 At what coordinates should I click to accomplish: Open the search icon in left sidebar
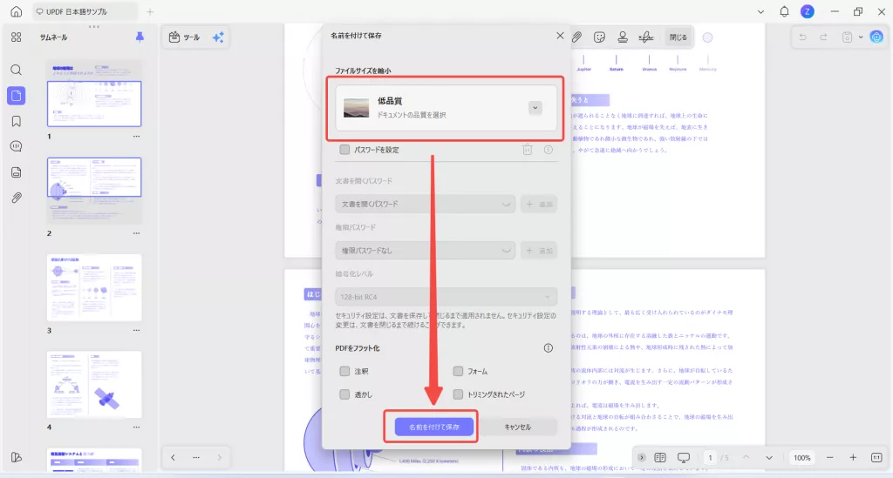tap(16, 70)
